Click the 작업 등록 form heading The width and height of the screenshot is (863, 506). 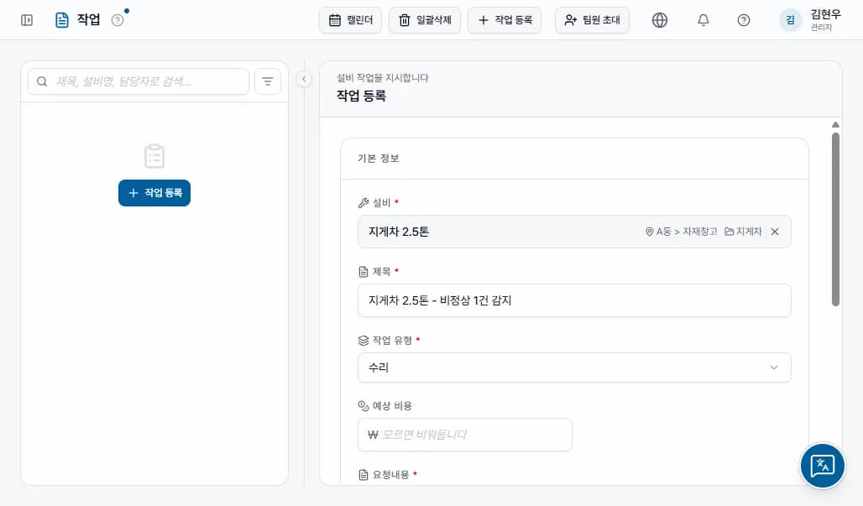point(361,96)
